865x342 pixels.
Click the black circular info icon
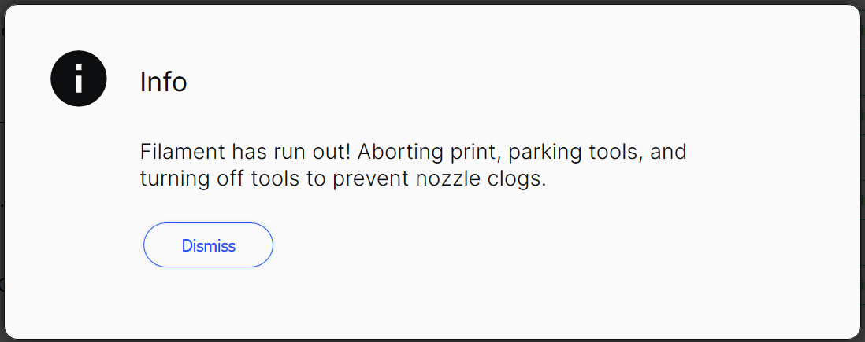(x=78, y=78)
